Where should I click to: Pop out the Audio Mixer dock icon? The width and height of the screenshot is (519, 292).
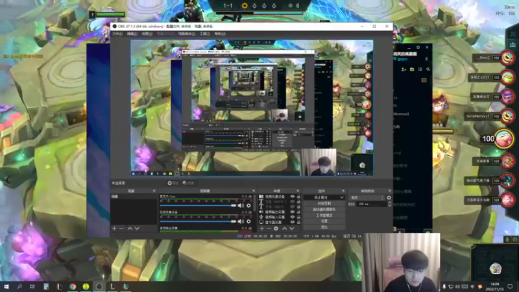coord(254,191)
